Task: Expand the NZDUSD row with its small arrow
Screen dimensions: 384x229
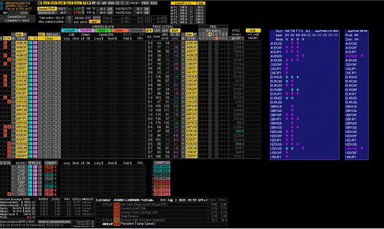Action: click(x=13, y=143)
